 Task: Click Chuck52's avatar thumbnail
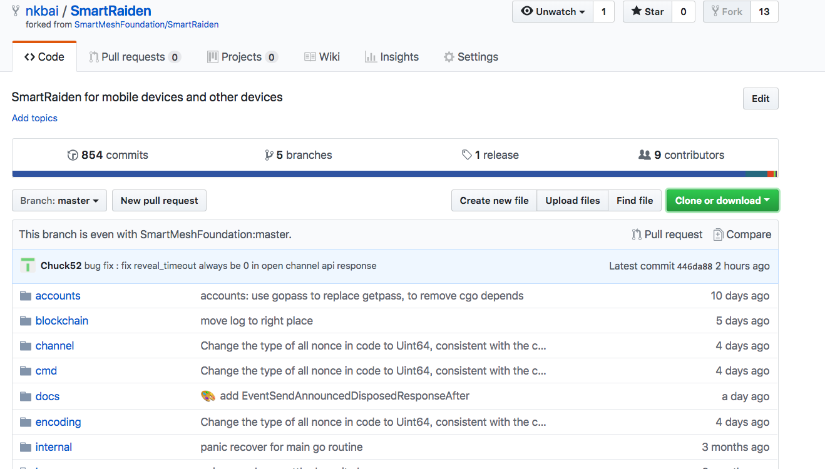coord(28,265)
